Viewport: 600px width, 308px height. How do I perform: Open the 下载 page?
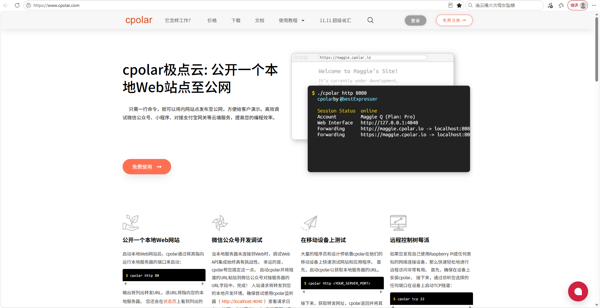pos(236,20)
